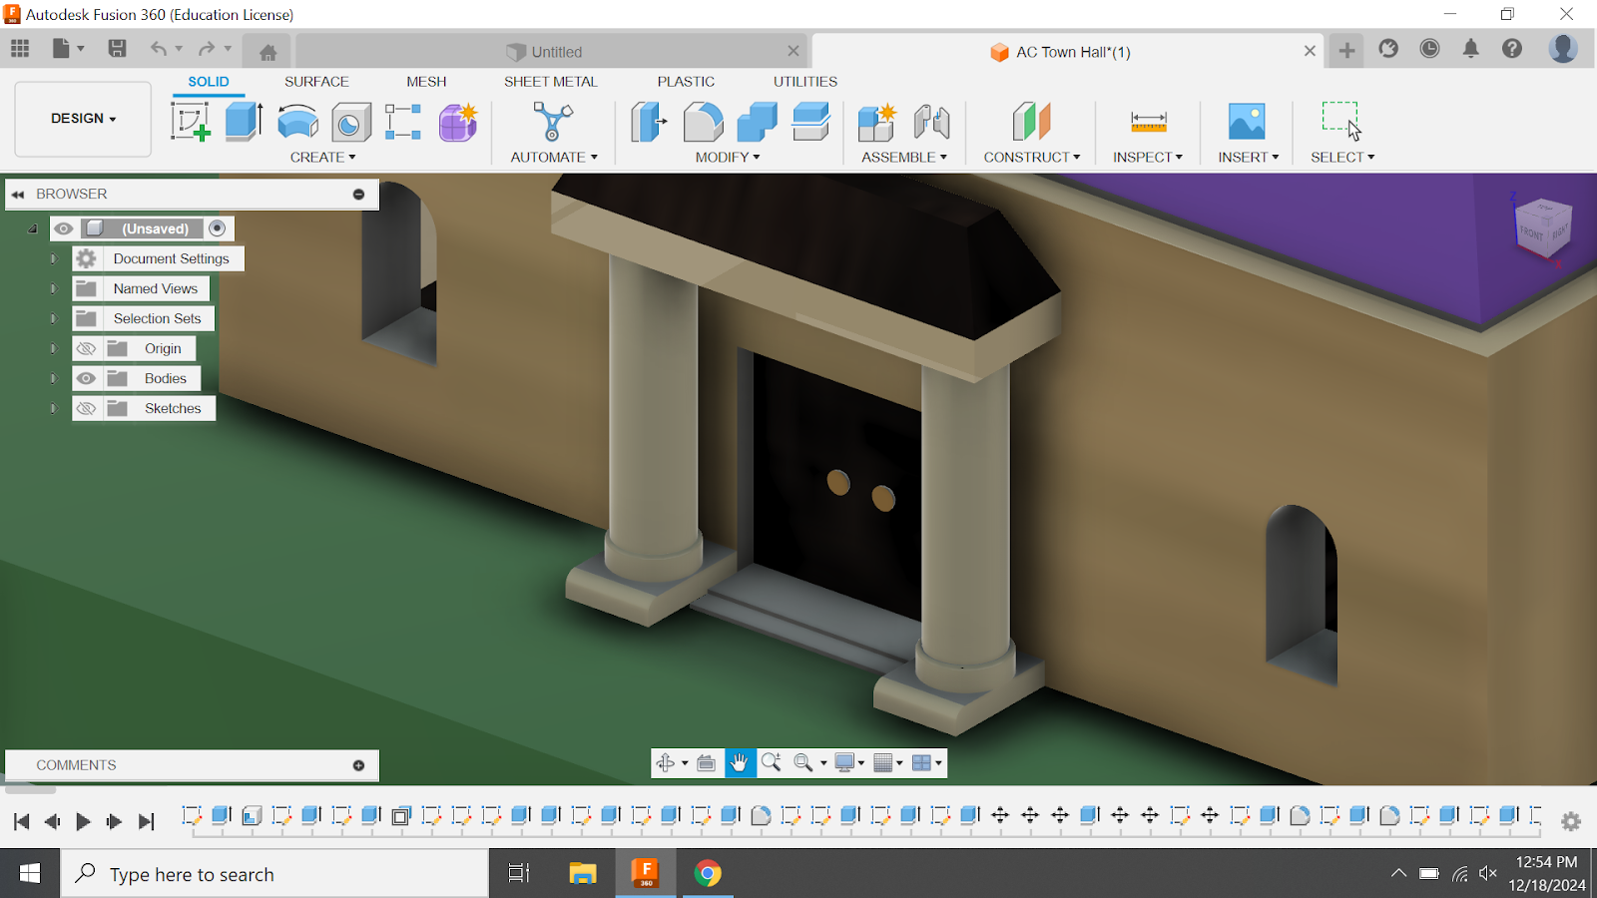This screenshot has height=898, width=1597.
Task: Open the Extensions icon
Action: (1388, 48)
